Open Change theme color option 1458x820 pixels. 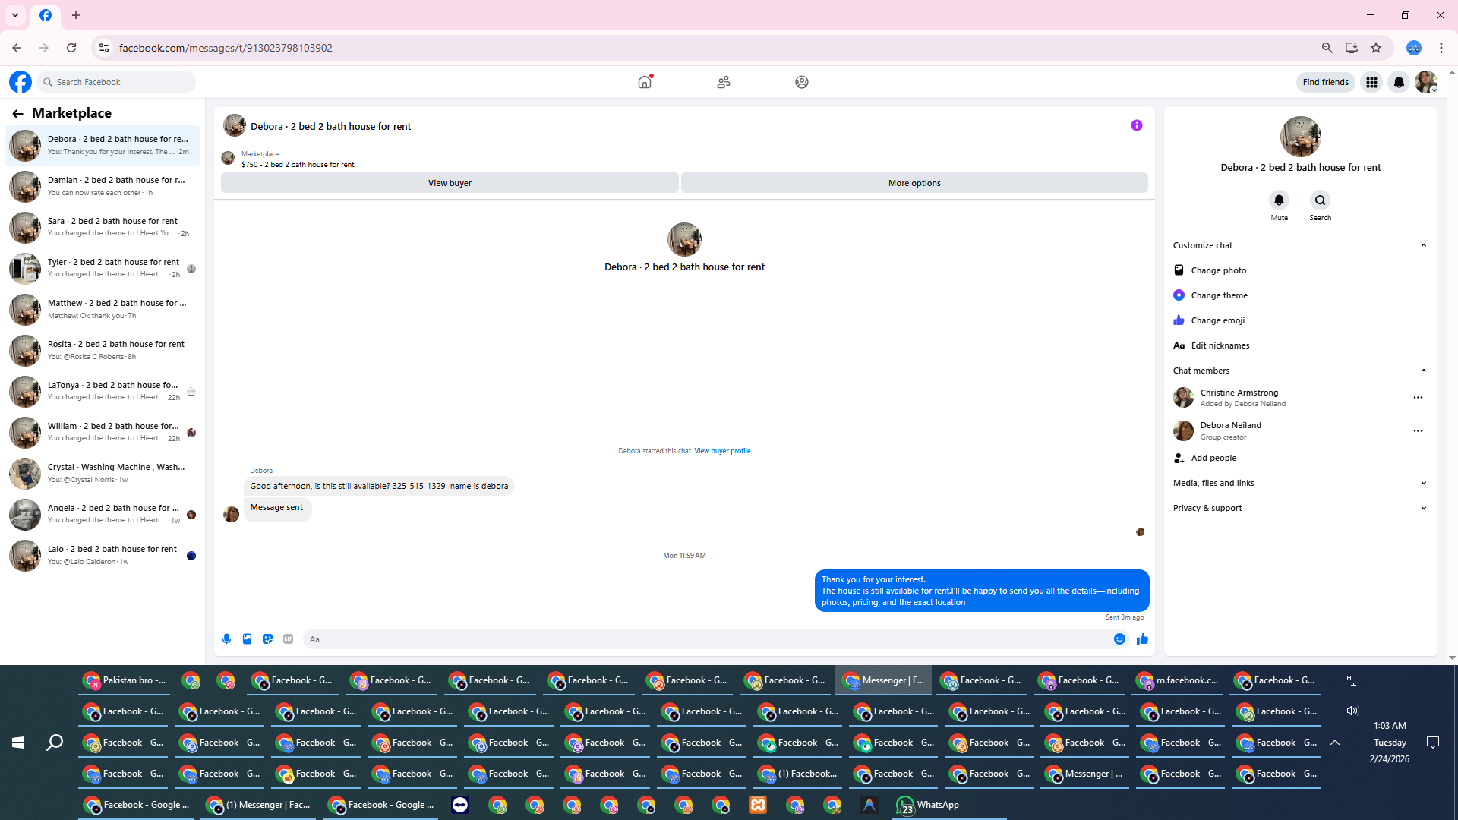point(1219,295)
